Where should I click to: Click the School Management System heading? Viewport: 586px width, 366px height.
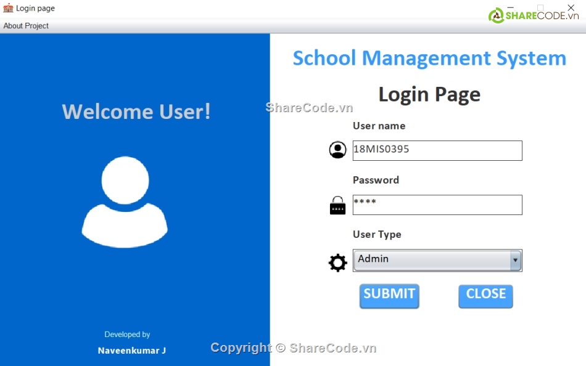click(x=429, y=58)
